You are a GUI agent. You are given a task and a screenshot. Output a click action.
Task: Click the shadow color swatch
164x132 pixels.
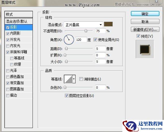(108, 24)
